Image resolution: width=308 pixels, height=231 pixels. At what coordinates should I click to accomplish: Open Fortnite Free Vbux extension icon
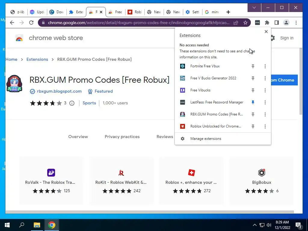tap(183, 66)
